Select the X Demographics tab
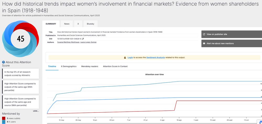Viewport: 262px width, 124px height. [x=69, y=66]
